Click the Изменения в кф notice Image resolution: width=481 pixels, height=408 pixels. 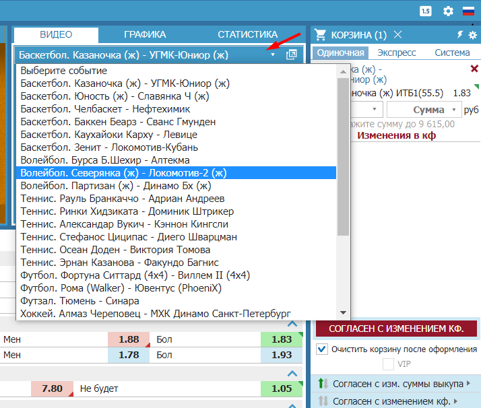396,135
